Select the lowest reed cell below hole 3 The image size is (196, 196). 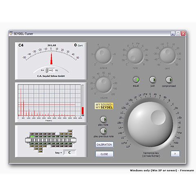pos(41,151)
